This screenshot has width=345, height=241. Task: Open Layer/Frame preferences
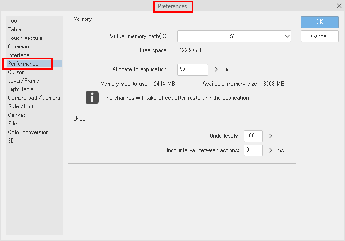(x=24, y=81)
